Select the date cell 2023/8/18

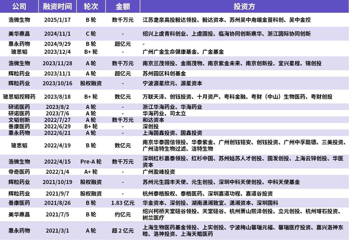coord(57,97)
